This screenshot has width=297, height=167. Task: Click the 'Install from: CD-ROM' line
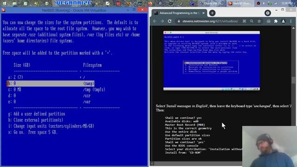tap(183, 153)
